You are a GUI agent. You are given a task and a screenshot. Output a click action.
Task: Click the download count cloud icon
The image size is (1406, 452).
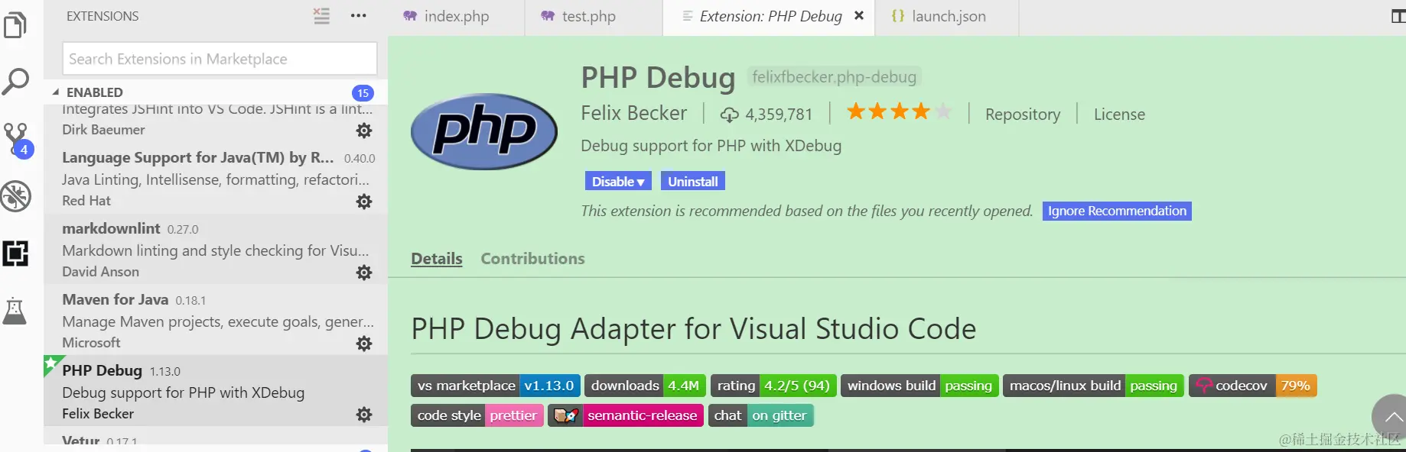tap(729, 115)
